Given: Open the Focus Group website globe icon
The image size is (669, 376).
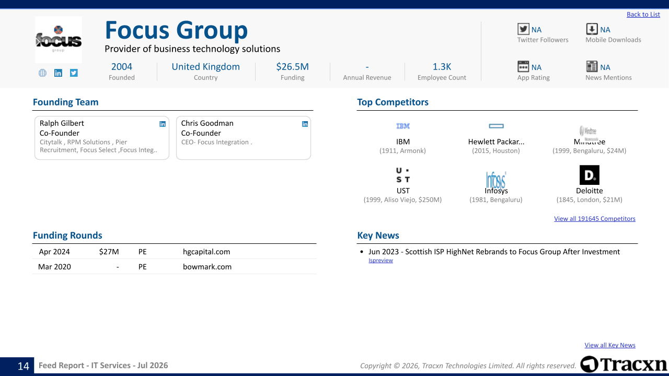Looking at the screenshot, I should (42, 73).
